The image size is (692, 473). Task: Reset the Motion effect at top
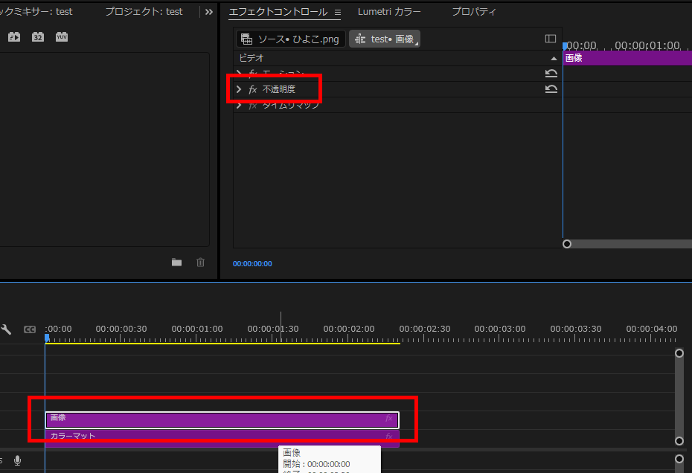pos(551,73)
